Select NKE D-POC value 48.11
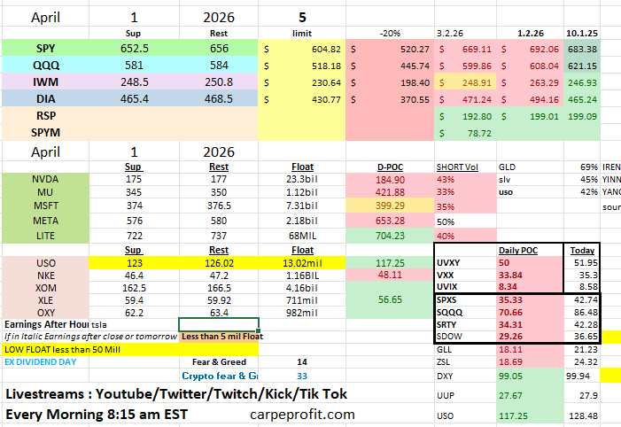 click(390, 275)
